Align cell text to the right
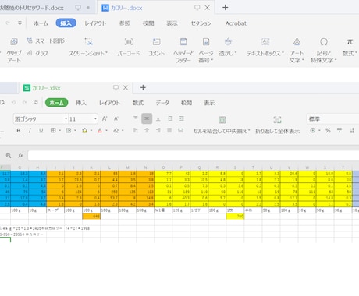 [x=158, y=130]
